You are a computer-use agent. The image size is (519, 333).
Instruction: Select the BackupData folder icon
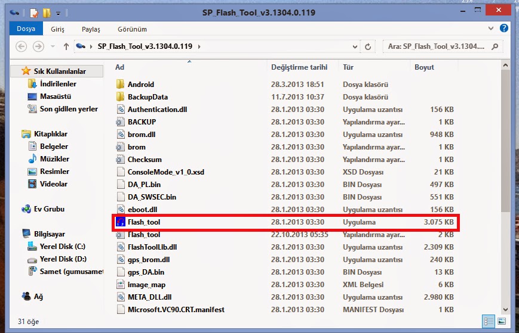(x=119, y=97)
